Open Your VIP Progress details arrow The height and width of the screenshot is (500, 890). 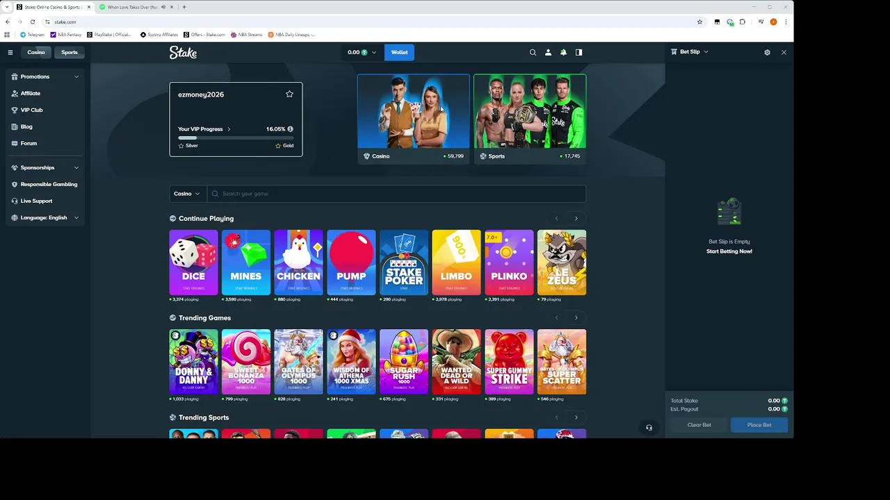tap(229, 129)
